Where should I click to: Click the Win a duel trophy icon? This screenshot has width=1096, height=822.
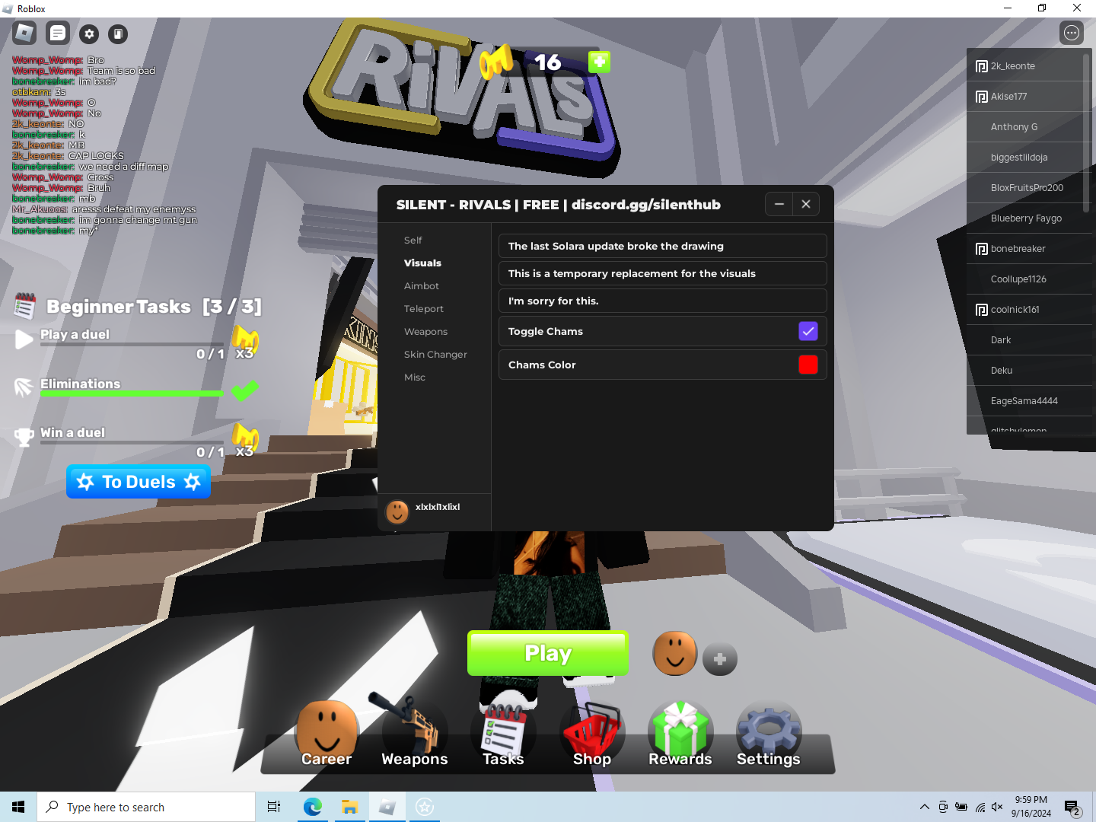click(x=24, y=437)
